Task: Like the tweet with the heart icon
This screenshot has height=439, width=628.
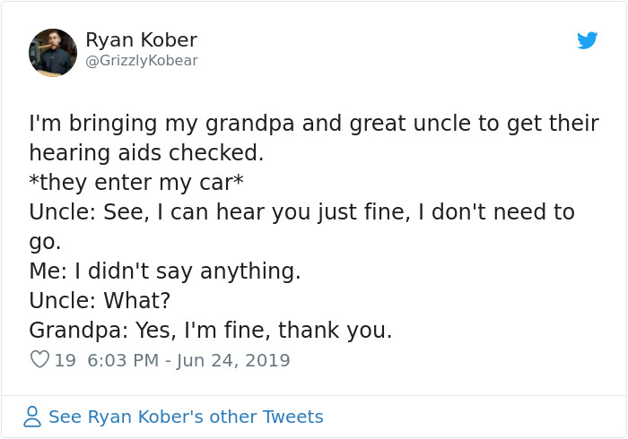Action: 39,360
